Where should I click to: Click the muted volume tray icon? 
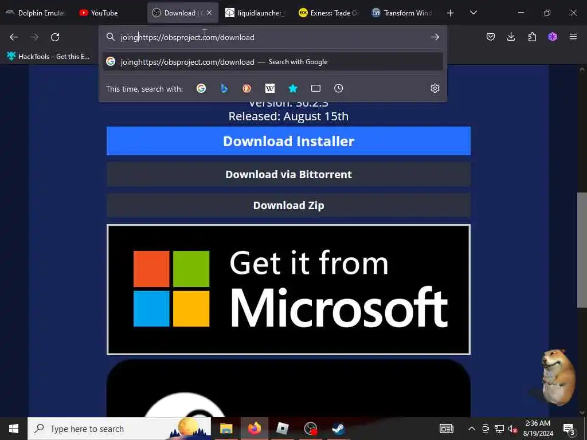(x=512, y=429)
